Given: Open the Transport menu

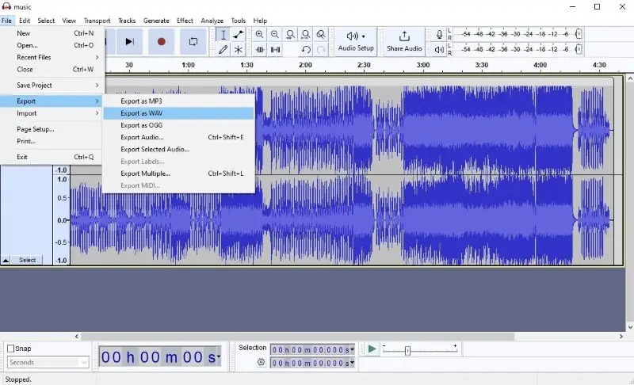Looking at the screenshot, I should [97, 21].
